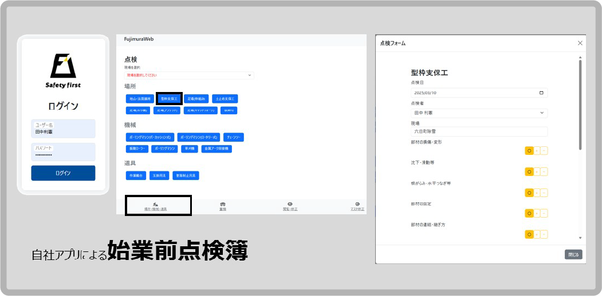Click the 閉じる button in form
The width and height of the screenshot is (602, 296).
(573, 255)
